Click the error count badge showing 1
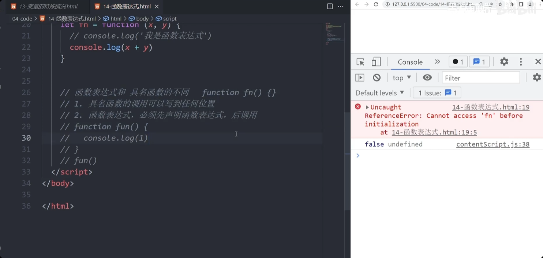 coord(458,62)
